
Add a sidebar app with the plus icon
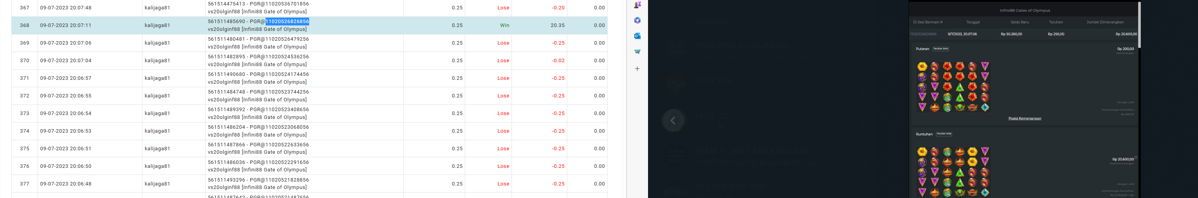637,68
